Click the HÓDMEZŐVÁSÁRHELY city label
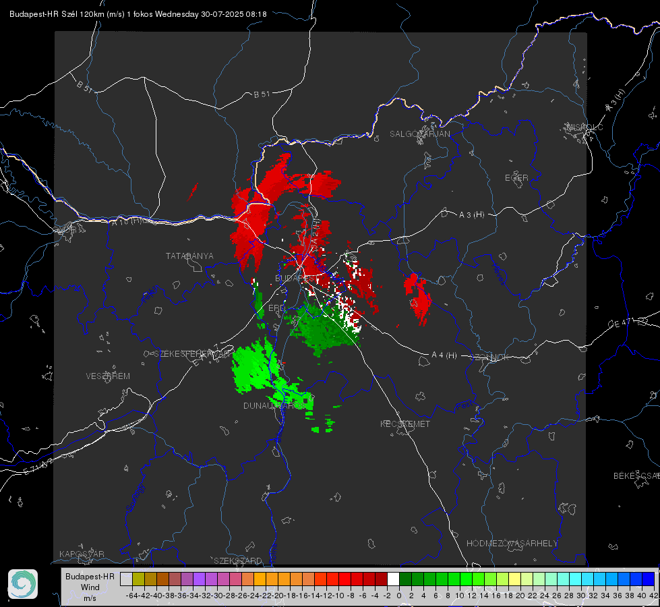The height and width of the screenshot is (607, 660). (512, 544)
